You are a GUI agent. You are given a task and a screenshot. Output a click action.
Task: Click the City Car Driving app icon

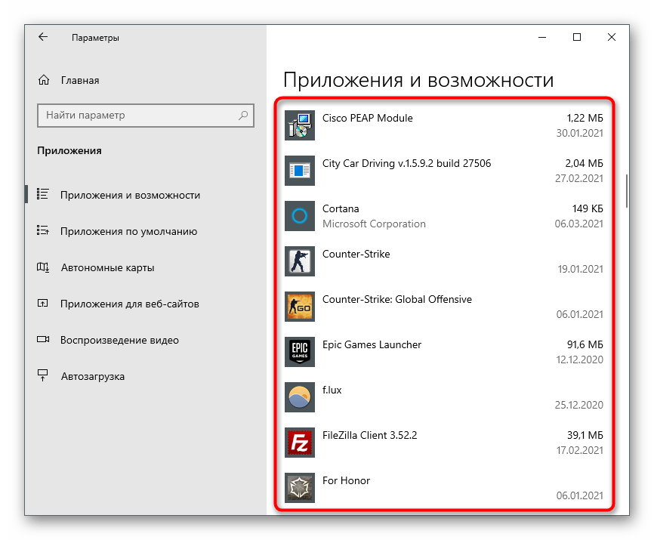299,171
